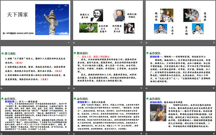The image size is (216, 135).
Task: Click slide number 5 below the 整体感知 slide
Action: (141, 88)
